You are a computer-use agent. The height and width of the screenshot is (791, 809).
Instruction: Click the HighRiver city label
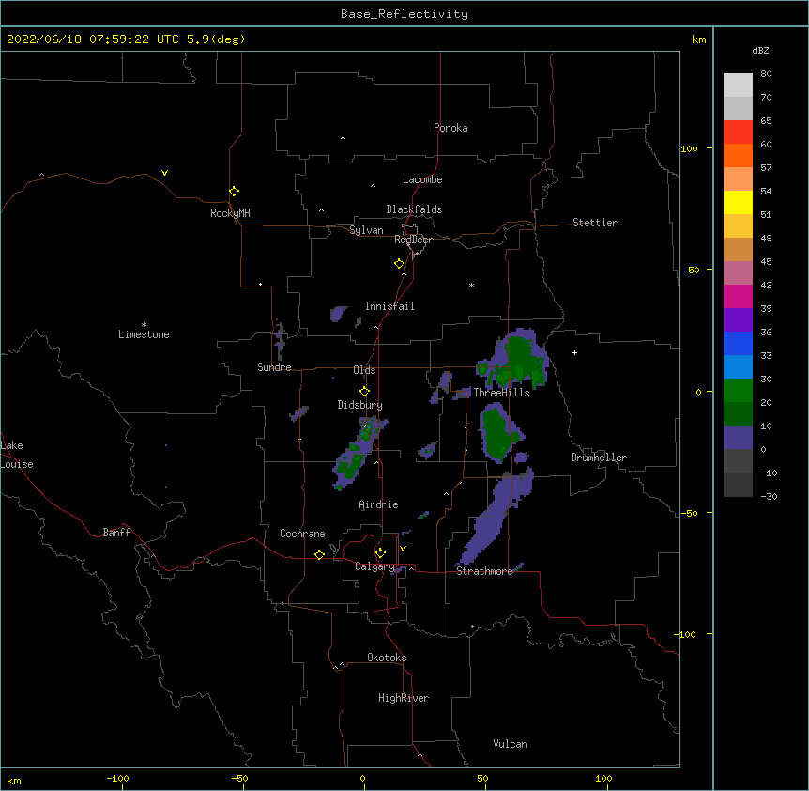(404, 698)
